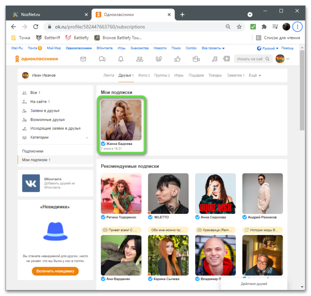The width and height of the screenshot is (311, 296).
Task: Click the VK logo icon
Action: 31,183
